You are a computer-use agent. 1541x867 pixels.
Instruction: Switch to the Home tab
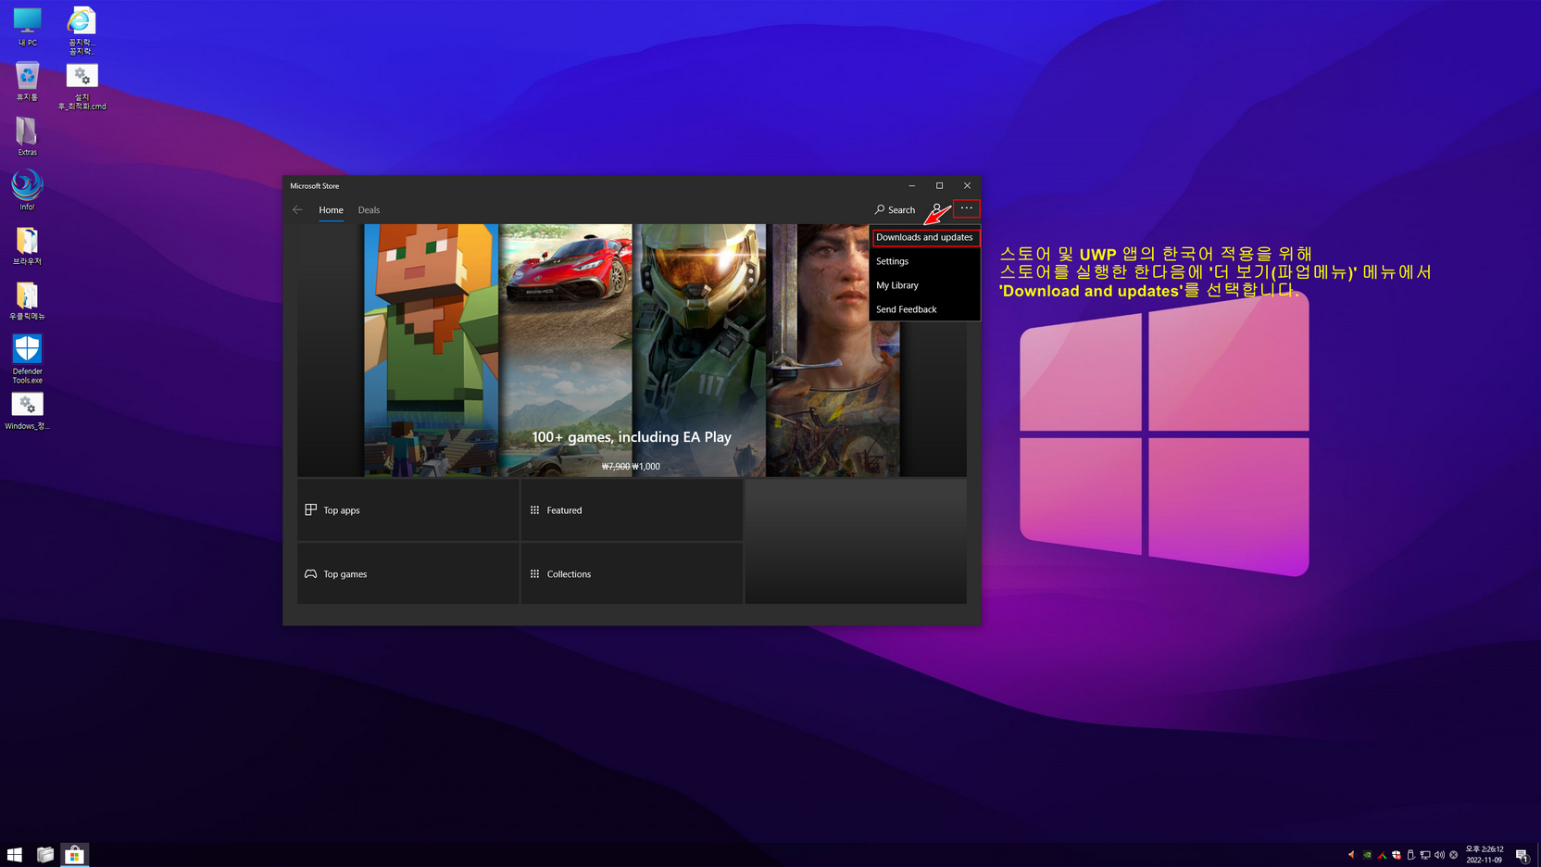pyautogui.click(x=331, y=210)
